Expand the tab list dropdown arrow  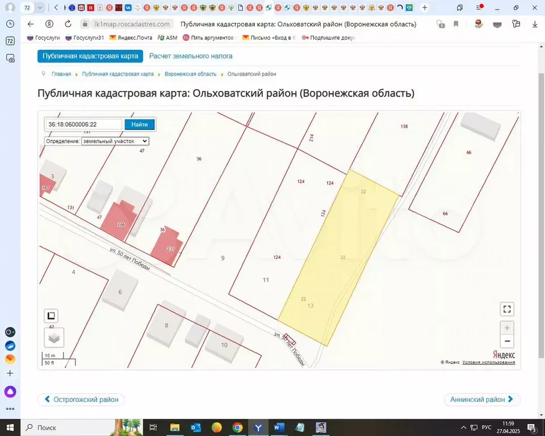[40, 7]
